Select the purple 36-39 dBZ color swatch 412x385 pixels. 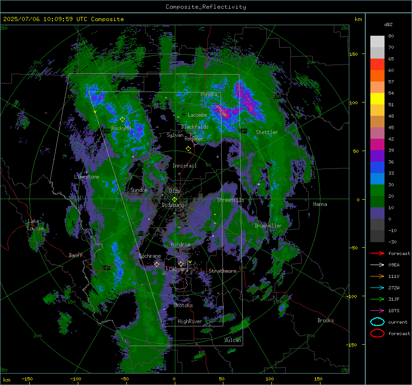pyautogui.click(x=377, y=156)
